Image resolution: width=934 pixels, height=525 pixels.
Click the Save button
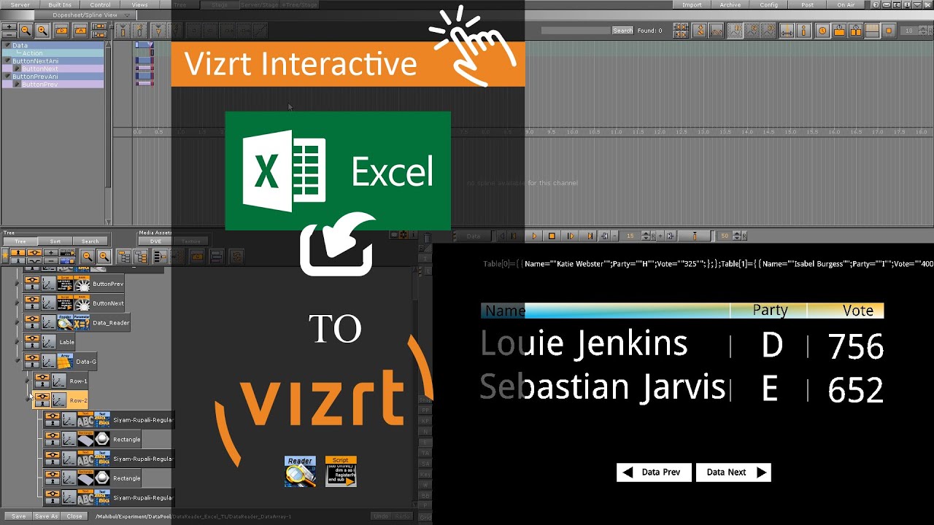coord(18,516)
